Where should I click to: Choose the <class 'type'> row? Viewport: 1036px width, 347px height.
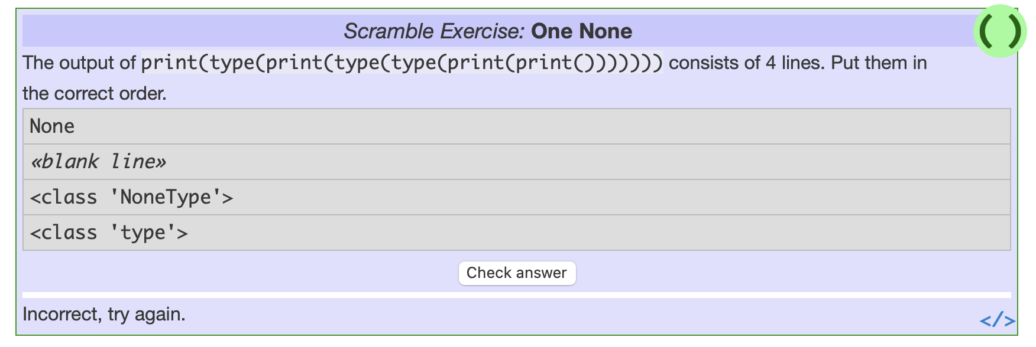[516, 233]
